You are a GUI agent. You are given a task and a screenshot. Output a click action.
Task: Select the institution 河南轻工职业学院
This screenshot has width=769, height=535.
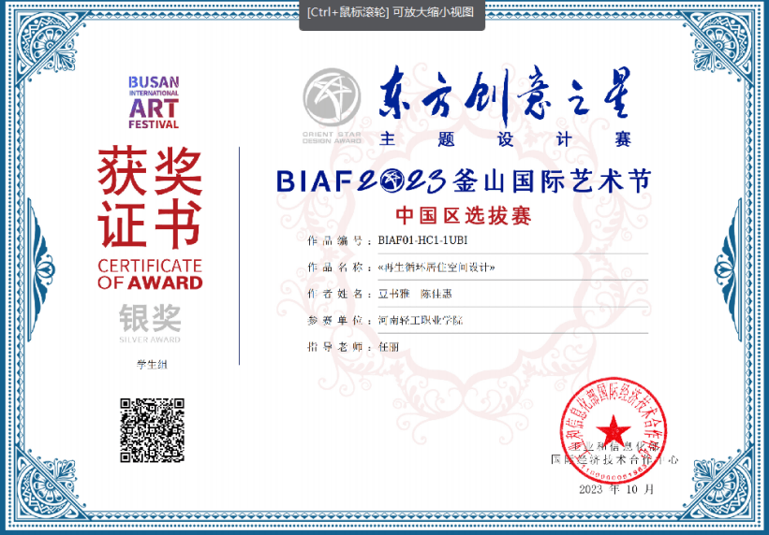point(421,321)
